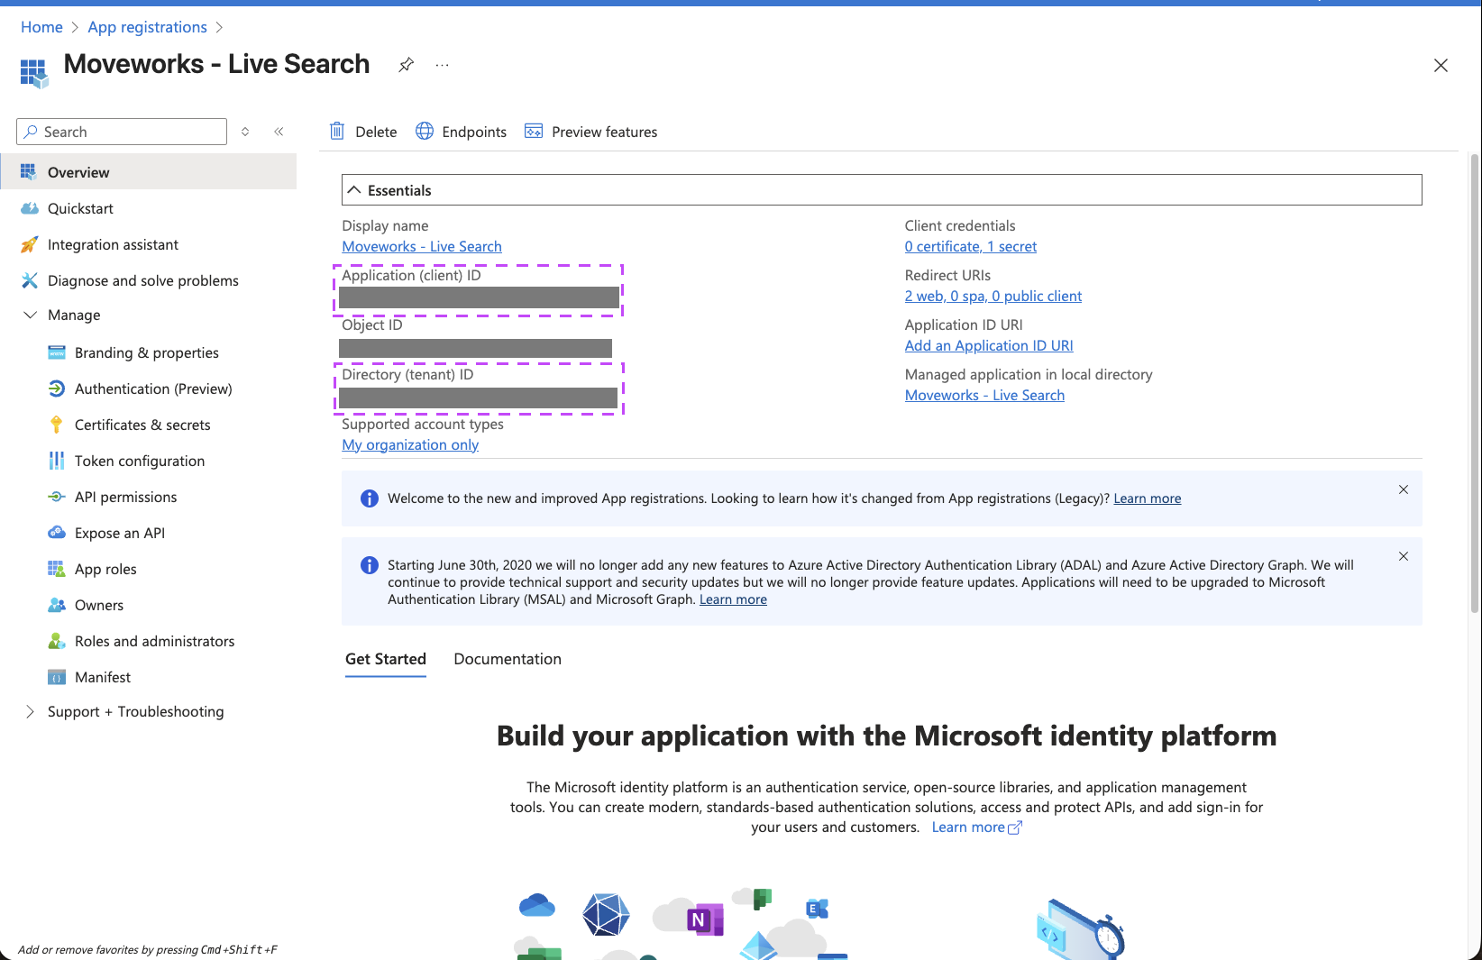
Task: Select Application (client) ID redacted value
Action: click(x=480, y=297)
